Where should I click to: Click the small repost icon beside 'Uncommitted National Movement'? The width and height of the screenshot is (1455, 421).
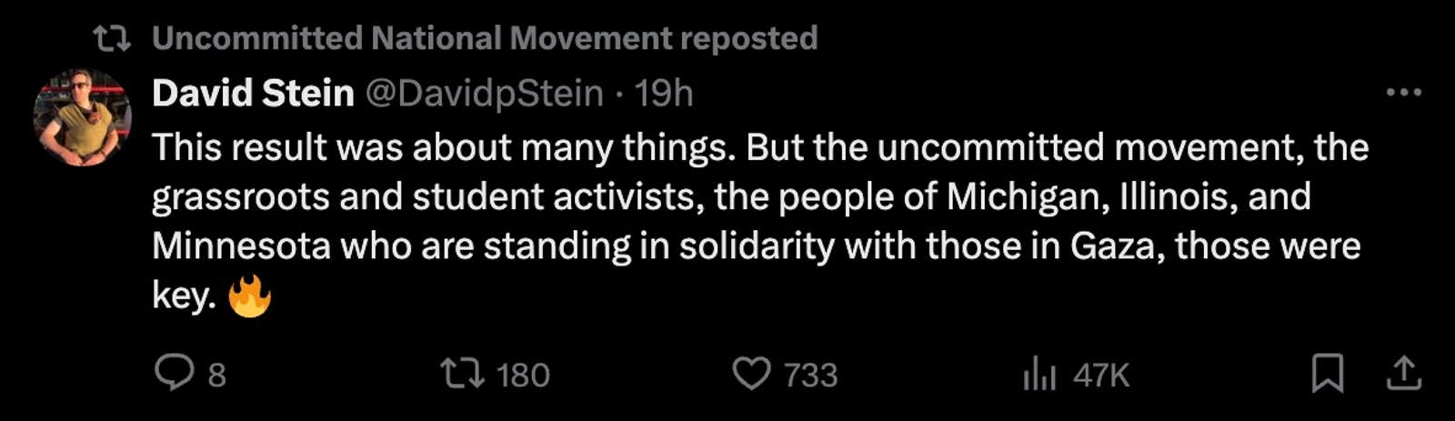[x=113, y=38]
